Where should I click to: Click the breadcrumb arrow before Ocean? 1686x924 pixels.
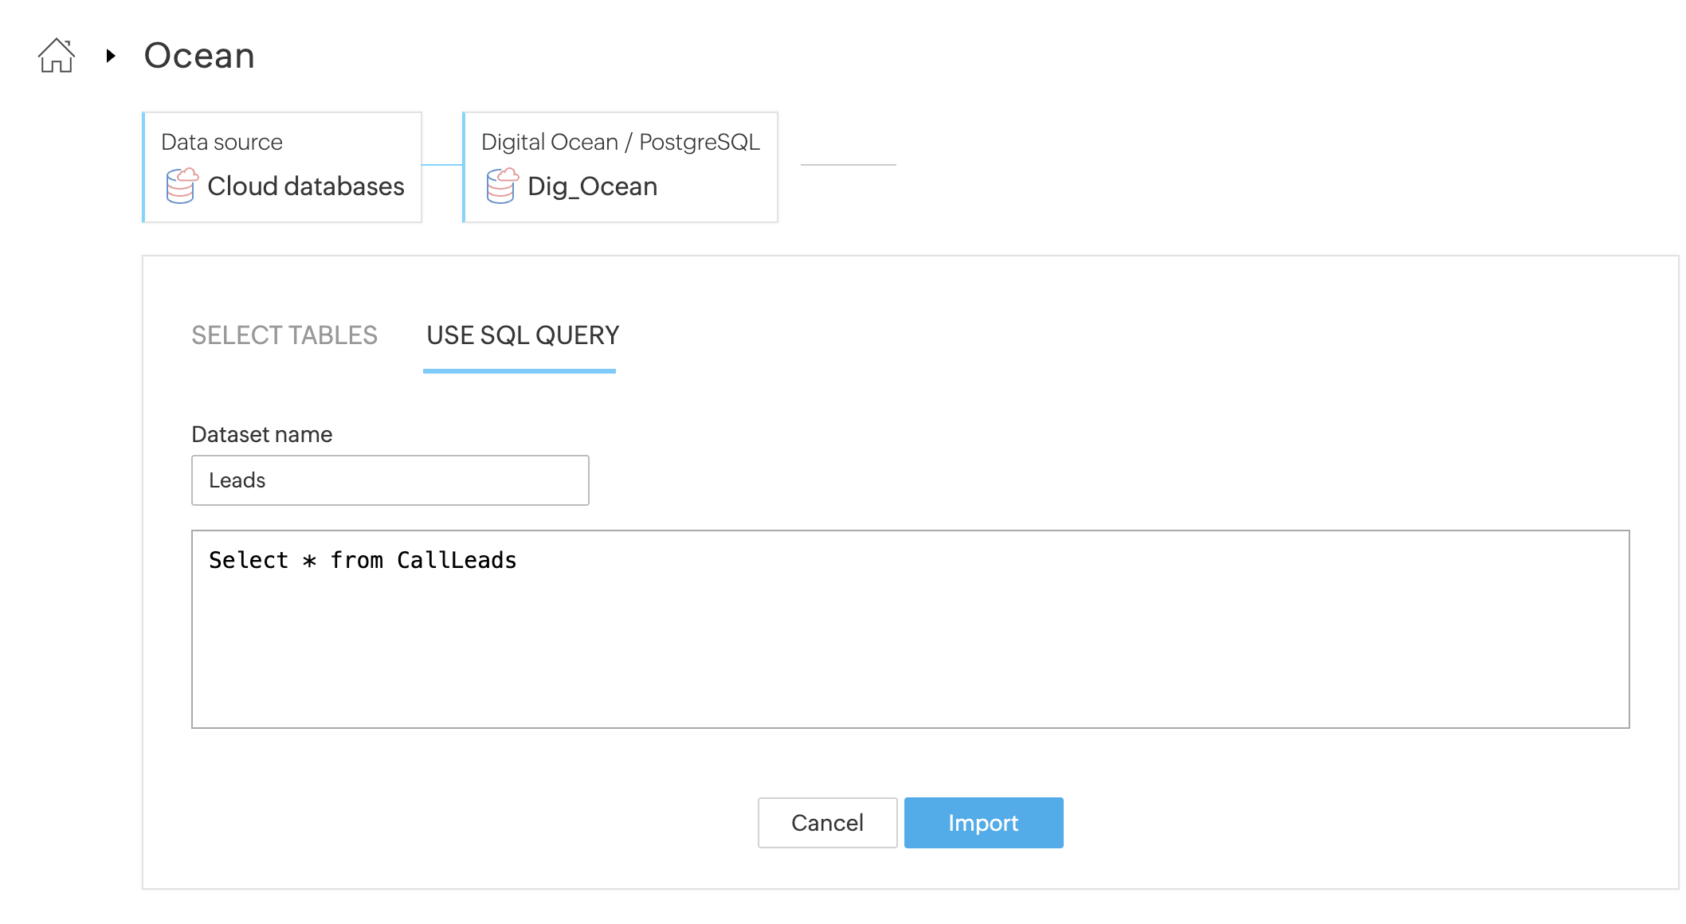(111, 56)
